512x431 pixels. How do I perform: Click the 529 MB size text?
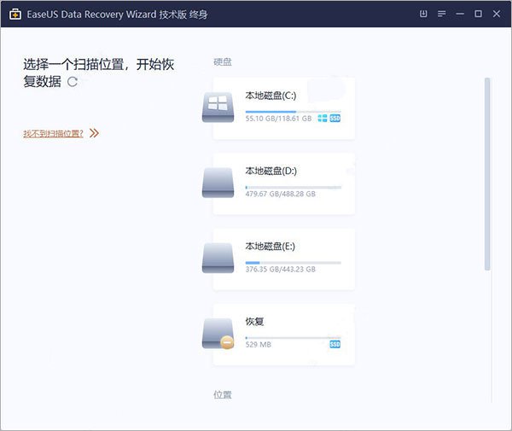coord(259,345)
